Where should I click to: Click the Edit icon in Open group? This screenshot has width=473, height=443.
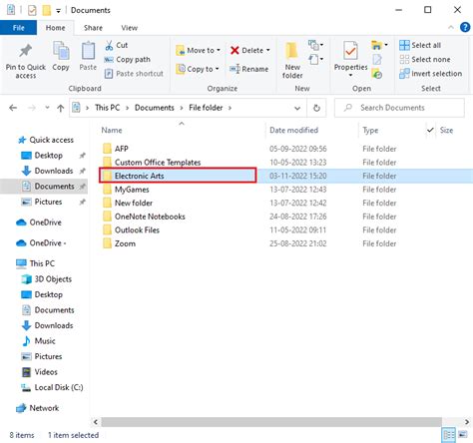point(376,60)
